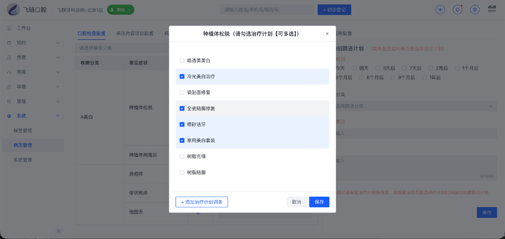Switch to 病历内容项目配置 tab
505x239 pixels.
point(135,33)
